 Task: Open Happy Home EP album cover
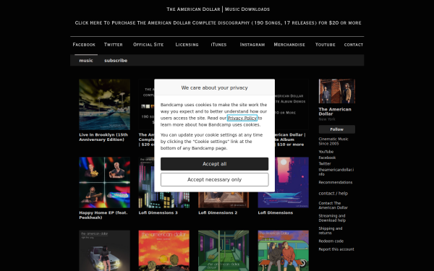(104, 183)
